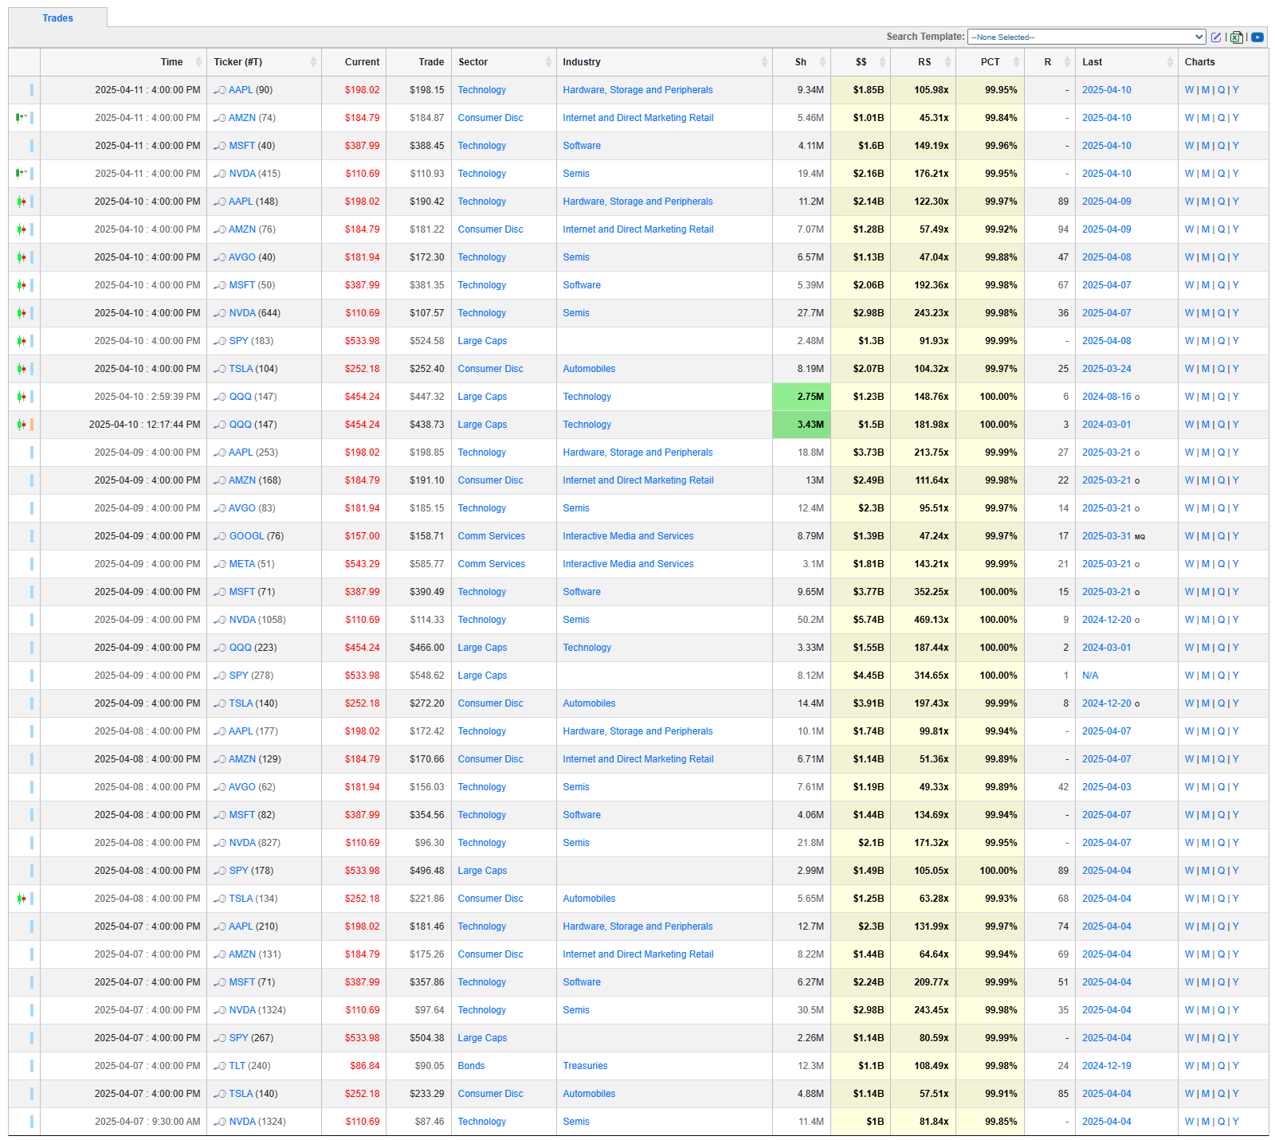Open last date 2024-12-19 in TLT row
1275x1140 pixels.
click(1106, 1066)
